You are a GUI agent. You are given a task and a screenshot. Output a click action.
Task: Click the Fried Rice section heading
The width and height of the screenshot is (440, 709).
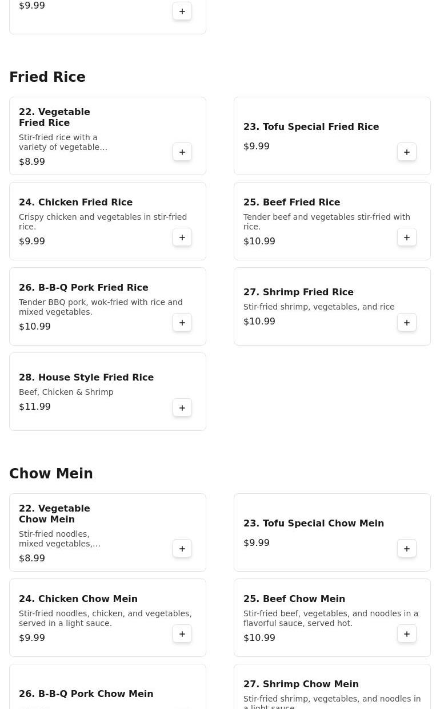pos(47,77)
